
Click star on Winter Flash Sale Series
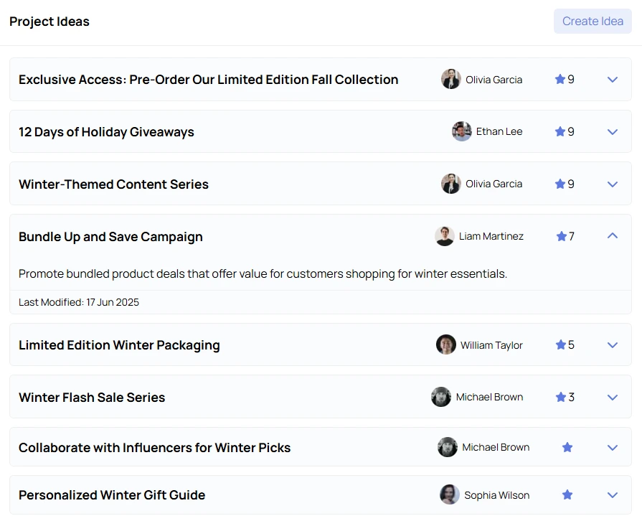[x=560, y=397]
